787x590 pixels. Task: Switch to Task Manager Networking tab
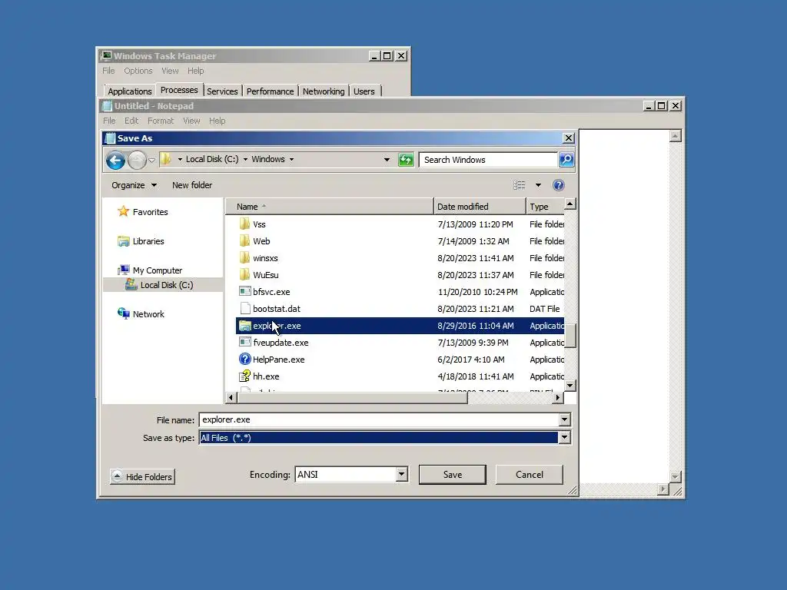click(x=324, y=91)
